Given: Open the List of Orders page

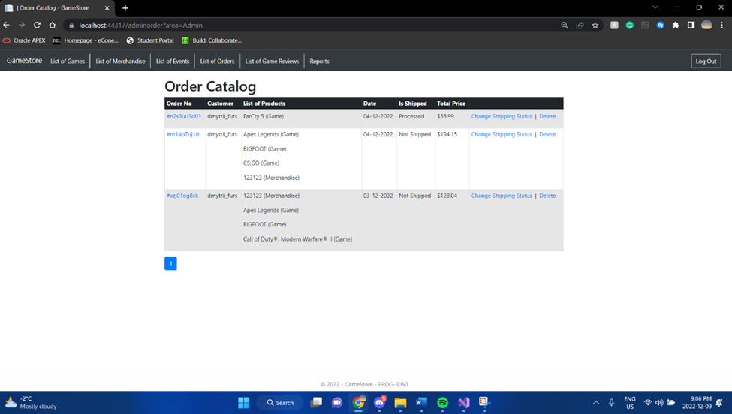Looking at the screenshot, I should coord(217,61).
